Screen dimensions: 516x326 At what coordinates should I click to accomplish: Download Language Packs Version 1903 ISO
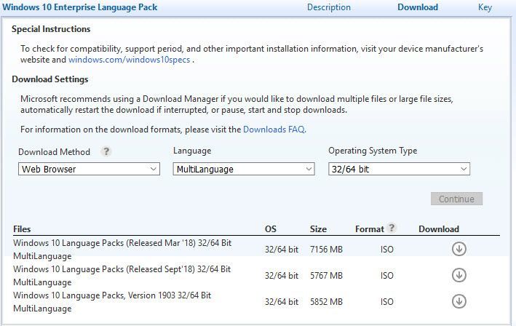[x=459, y=301]
